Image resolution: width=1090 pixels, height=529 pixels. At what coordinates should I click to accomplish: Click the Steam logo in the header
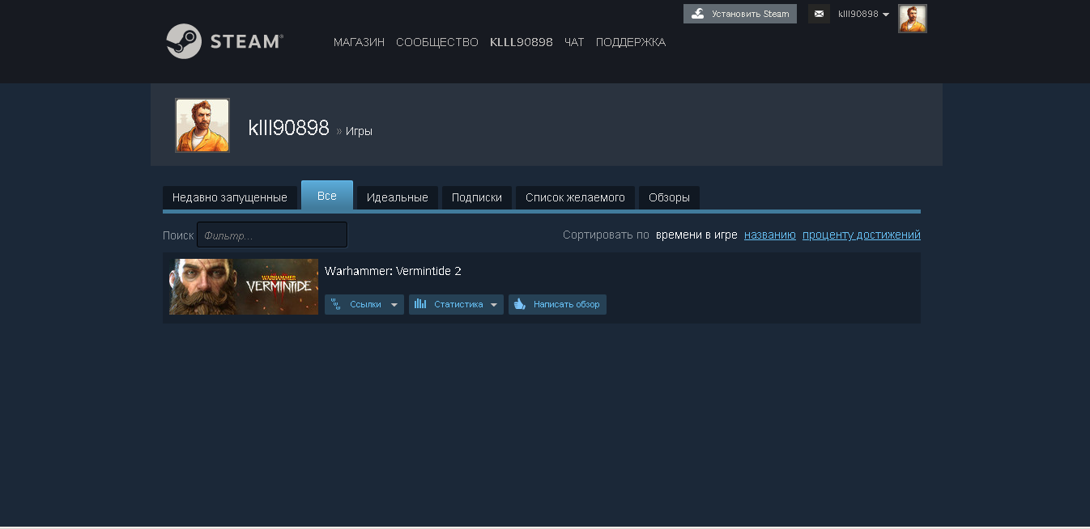click(224, 41)
